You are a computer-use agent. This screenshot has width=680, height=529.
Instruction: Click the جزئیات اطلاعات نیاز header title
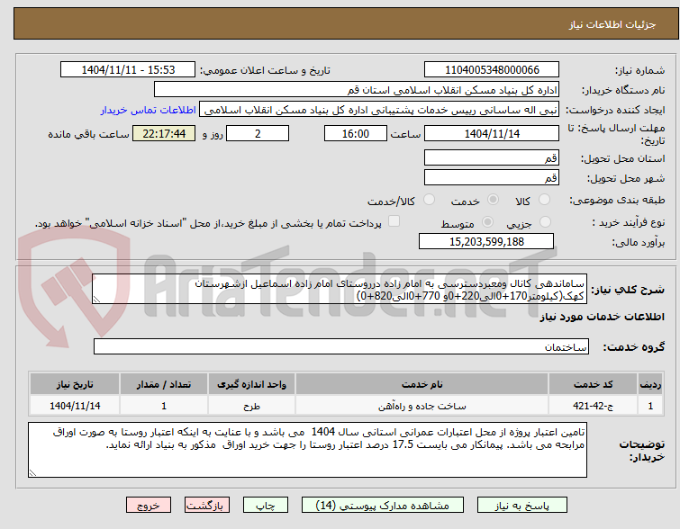(x=612, y=24)
